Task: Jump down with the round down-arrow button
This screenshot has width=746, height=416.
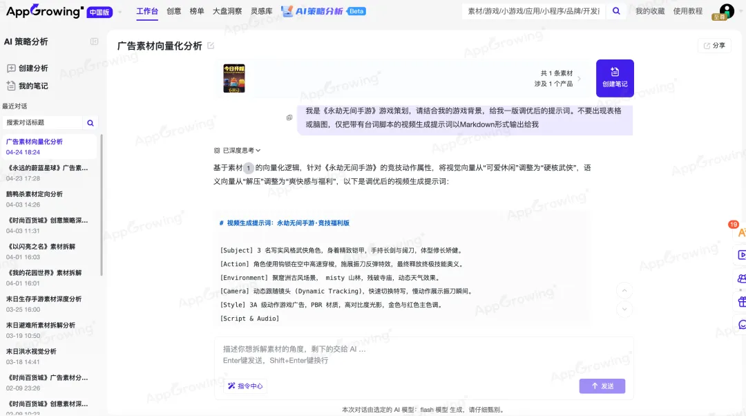Action: click(x=623, y=309)
